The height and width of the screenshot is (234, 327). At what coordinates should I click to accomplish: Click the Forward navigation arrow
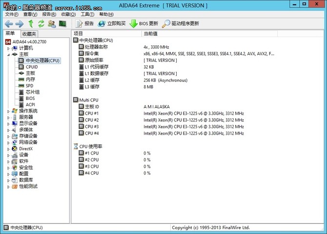coord(20,24)
